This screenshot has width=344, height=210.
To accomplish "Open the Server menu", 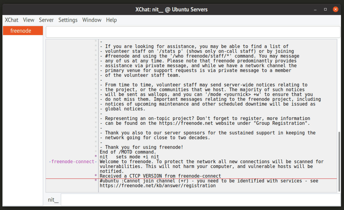I will click(46, 20).
